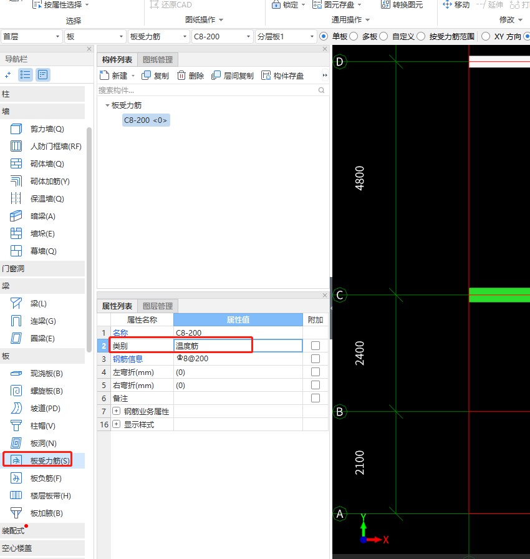Image resolution: width=530 pixels, height=559 pixels.
Task: Select the XY 方向 radio button
Action: pos(486,36)
